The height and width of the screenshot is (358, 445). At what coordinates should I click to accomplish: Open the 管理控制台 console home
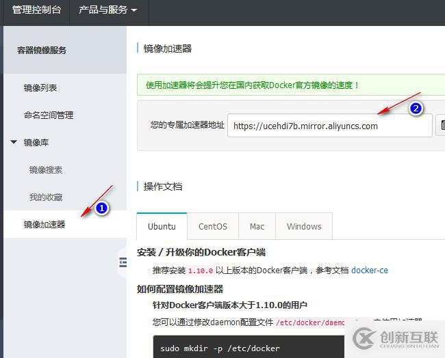(36, 10)
